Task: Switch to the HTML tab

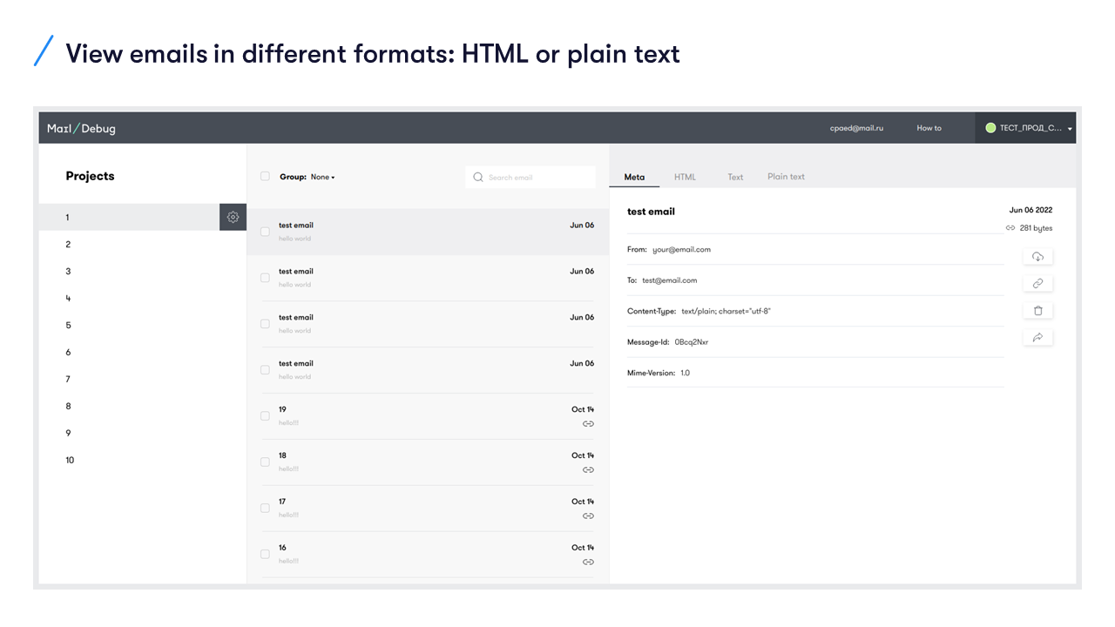Action: click(685, 177)
